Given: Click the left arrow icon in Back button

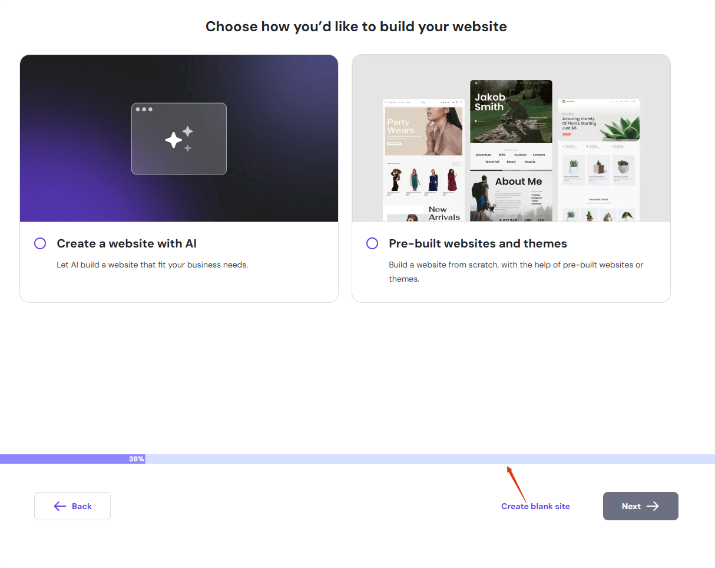Looking at the screenshot, I should (59, 506).
